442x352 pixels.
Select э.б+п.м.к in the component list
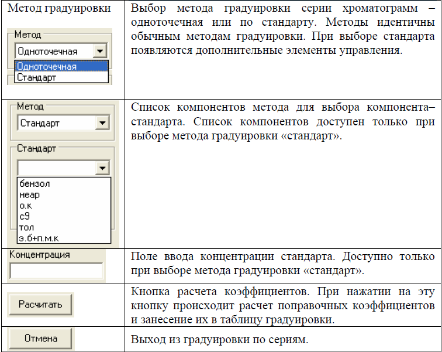tap(39, 238)
